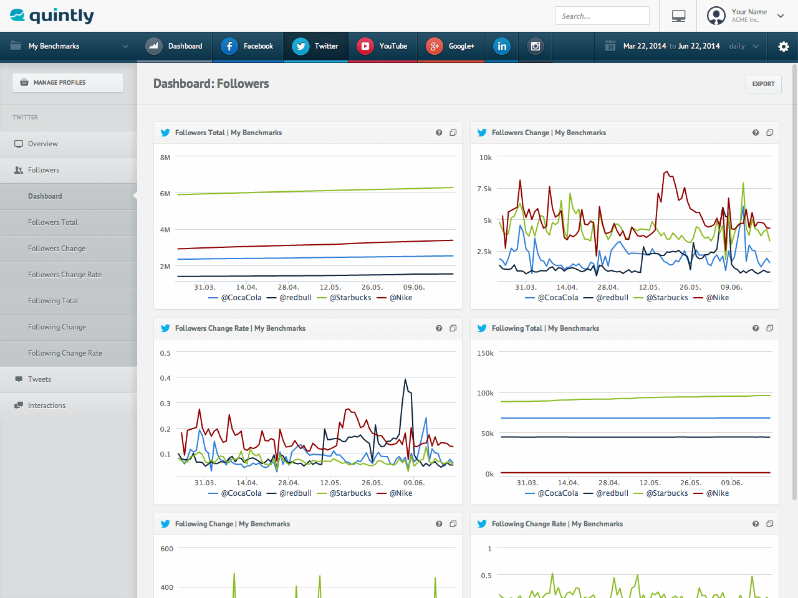This screenshot has height=598, width=798.
Task: Expand the Following Total widget
Action: pos(770,328)
